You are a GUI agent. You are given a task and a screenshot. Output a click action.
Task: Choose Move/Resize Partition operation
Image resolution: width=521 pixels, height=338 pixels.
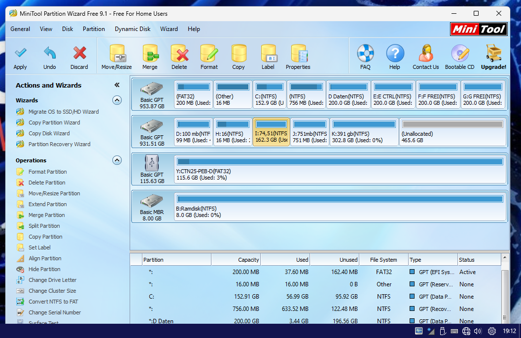click(54, 193)
